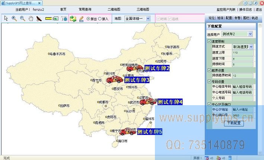Click the pencil edit icon
This screenshot has width=264, height=160.
coord(81,18)
